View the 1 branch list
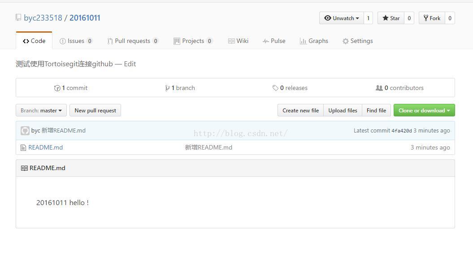The height and width of the screenshot is (257, 473). click(x=180, y=88)
